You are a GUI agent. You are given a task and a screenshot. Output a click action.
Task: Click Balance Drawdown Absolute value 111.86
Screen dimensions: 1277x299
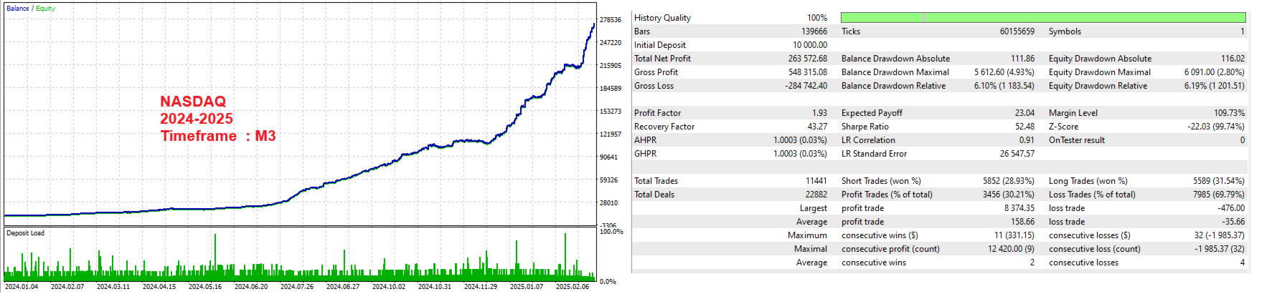pos(1023,59)
